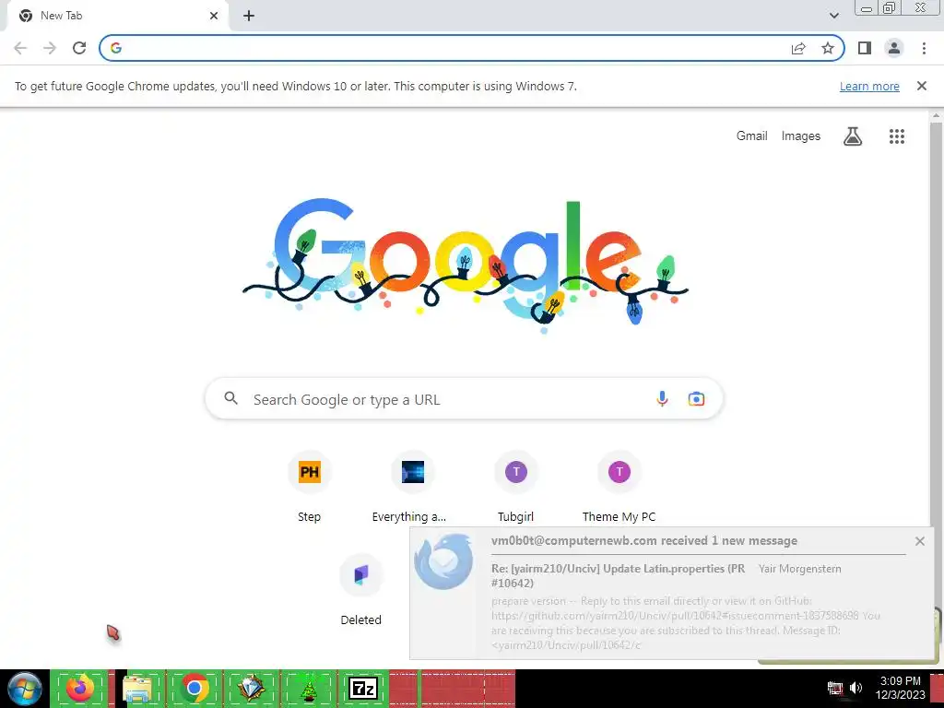Close the Thunderbird new message notification
This screenshot has height=708, width=944.
919,541
